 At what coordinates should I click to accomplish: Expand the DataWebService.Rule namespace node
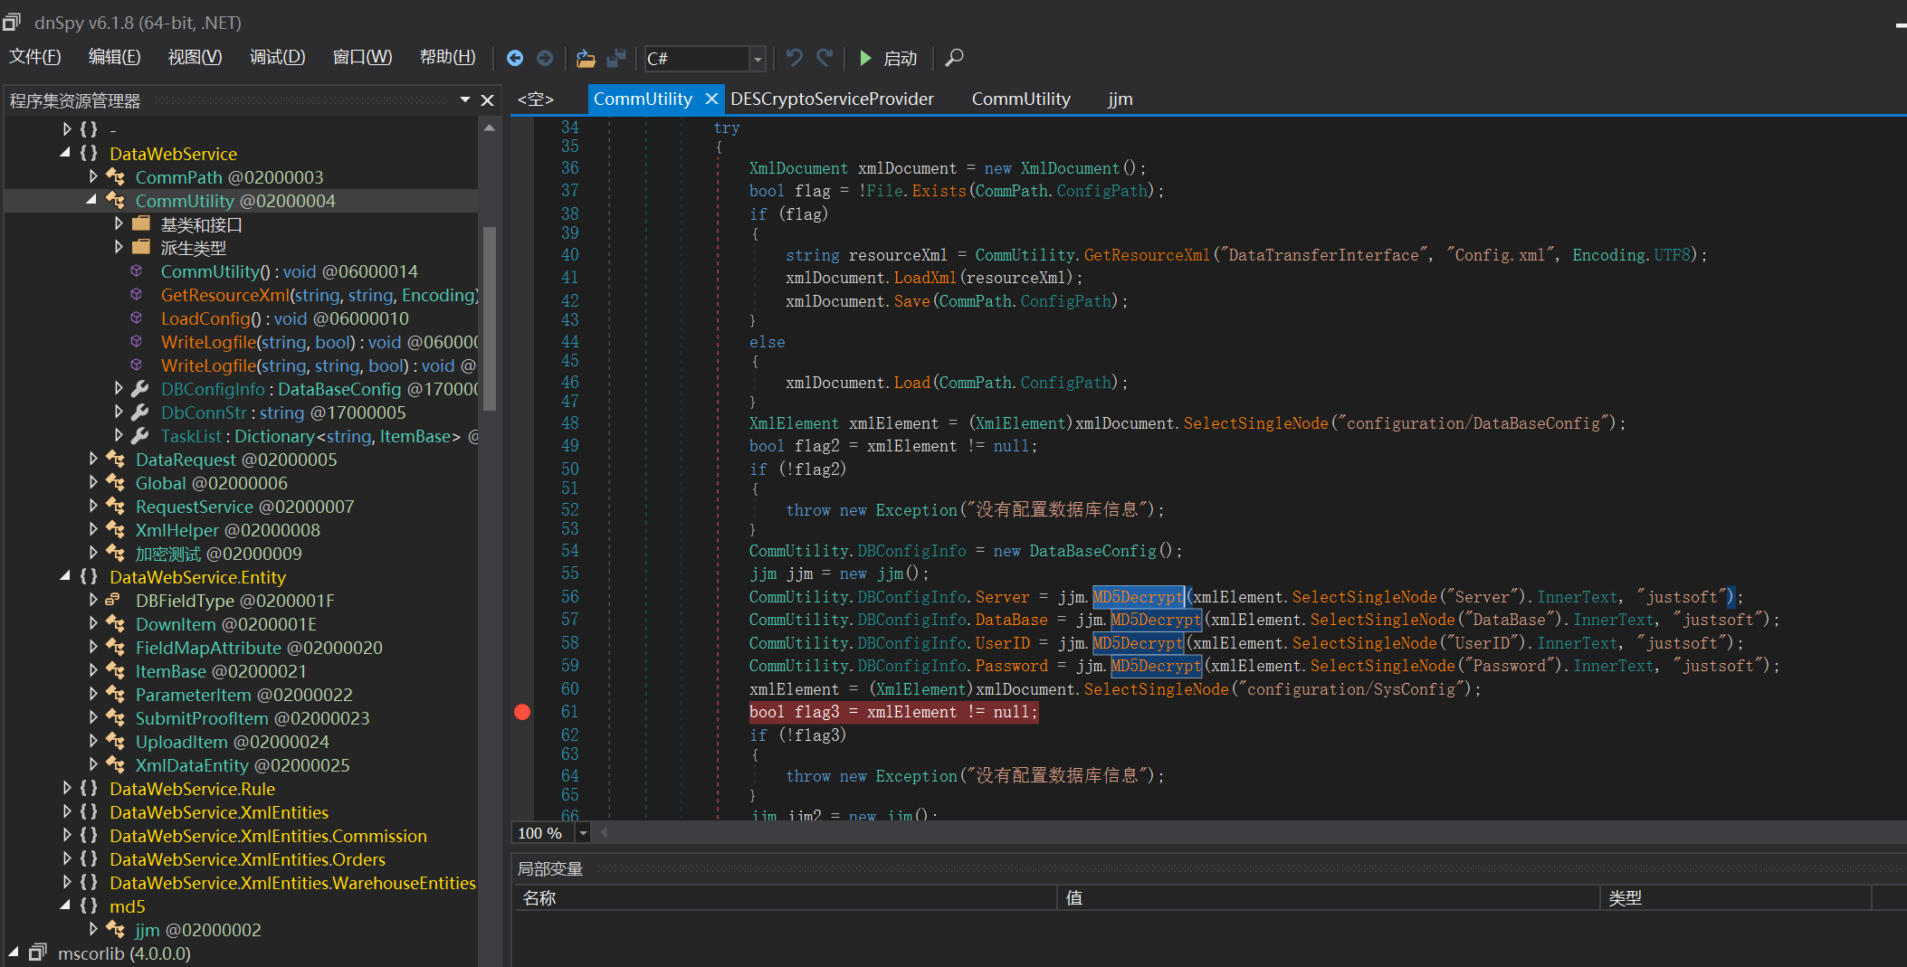(67, 788)
